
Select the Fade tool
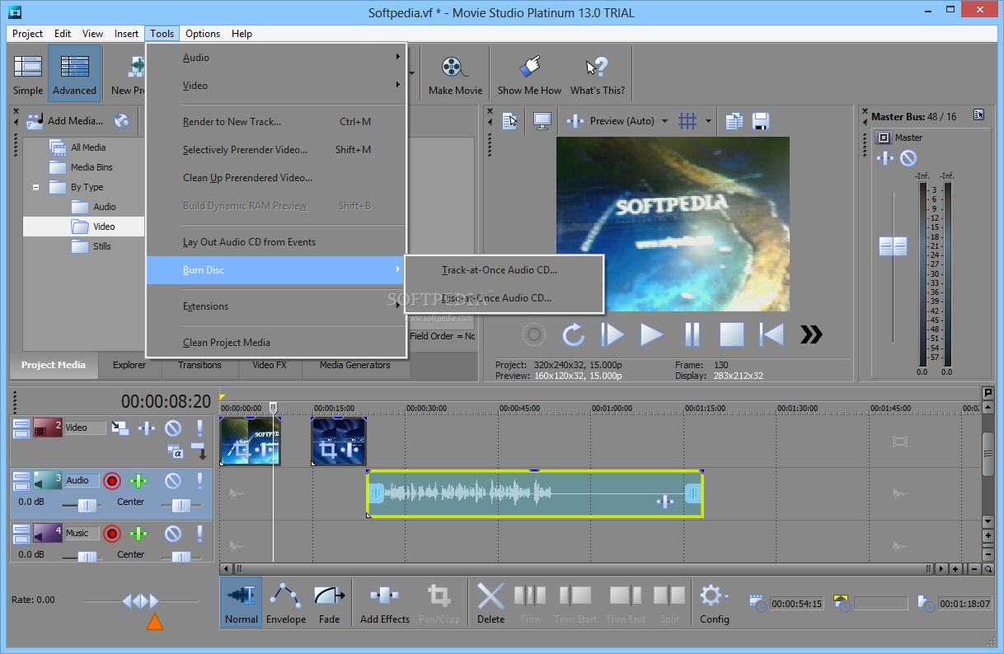click(x=329, y=602)
